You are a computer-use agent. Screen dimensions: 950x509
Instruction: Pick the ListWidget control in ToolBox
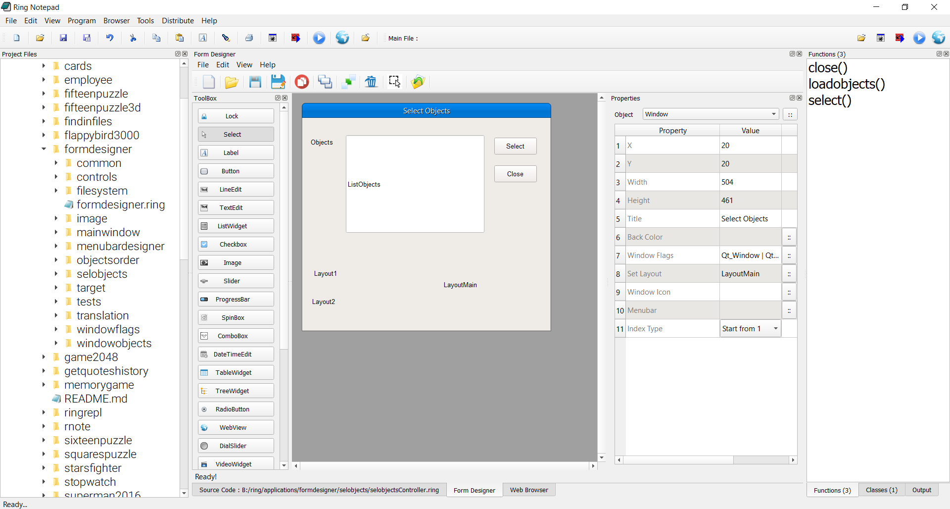coord(236,226)
